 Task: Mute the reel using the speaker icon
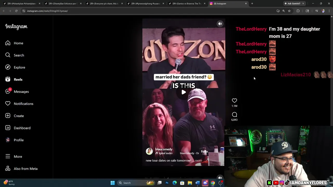pos(220,24)
